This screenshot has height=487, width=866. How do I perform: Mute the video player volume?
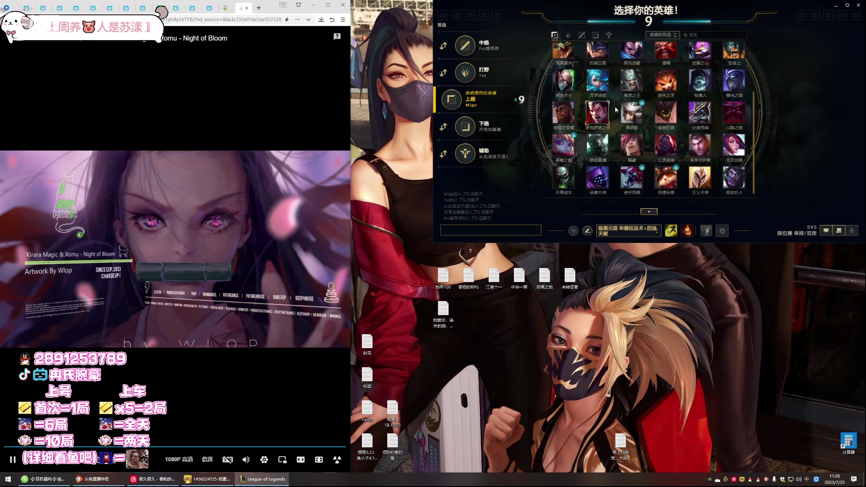coord(246,459)
